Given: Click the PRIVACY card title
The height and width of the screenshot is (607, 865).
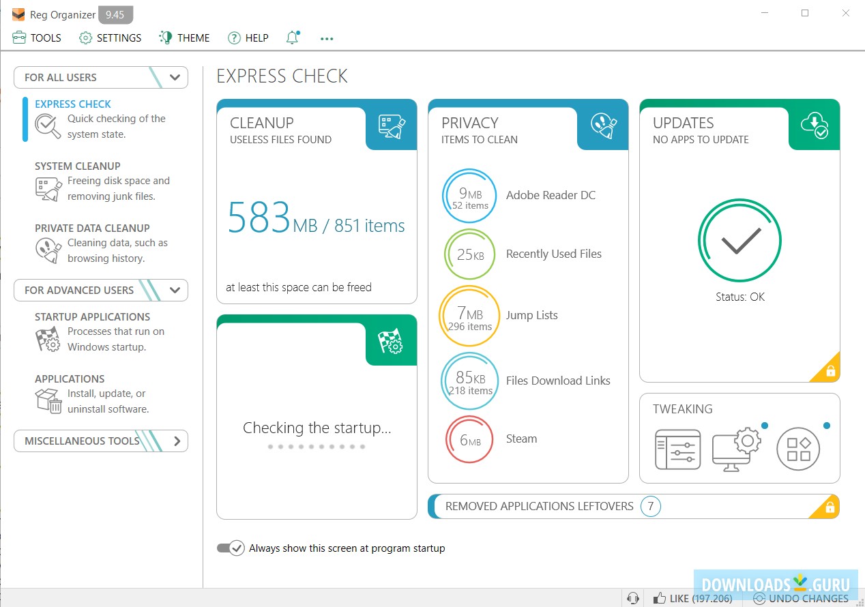Looking at the screenshot, I should click(x=470, y=123).
